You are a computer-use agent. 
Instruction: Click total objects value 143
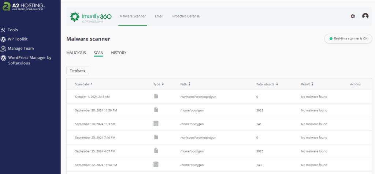[259, 165]
